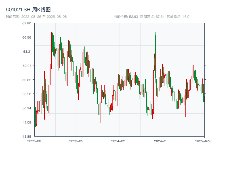Click y-axis value 63.31
The height and width of the screenshot is (170, 227).
point(27,52)
